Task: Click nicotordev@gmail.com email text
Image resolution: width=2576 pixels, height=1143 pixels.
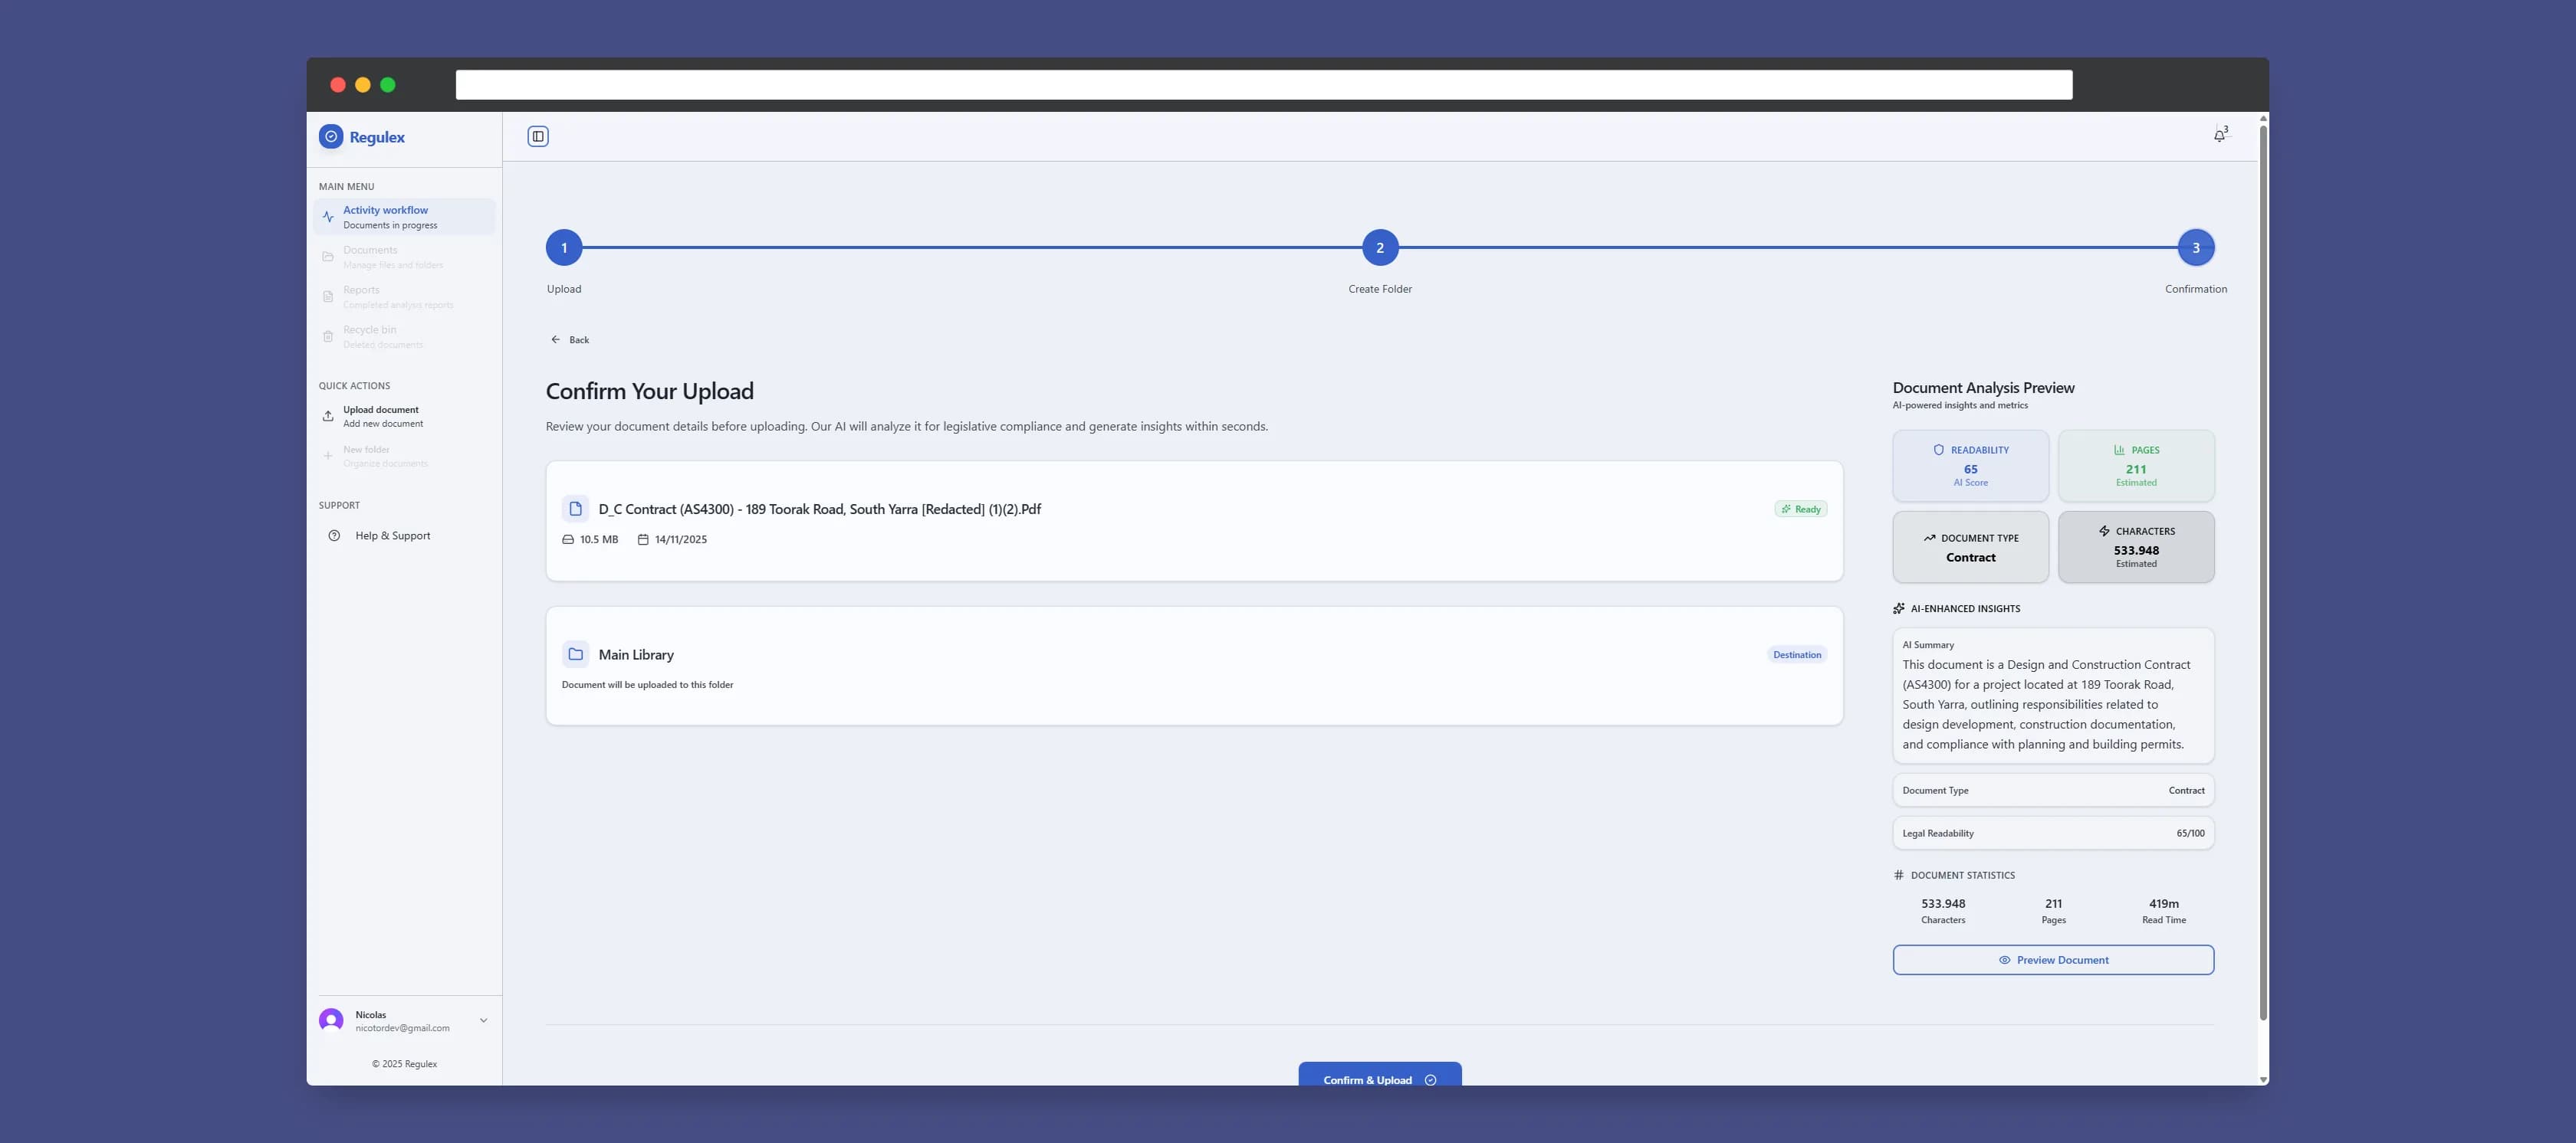Action: pos(402,1028)
